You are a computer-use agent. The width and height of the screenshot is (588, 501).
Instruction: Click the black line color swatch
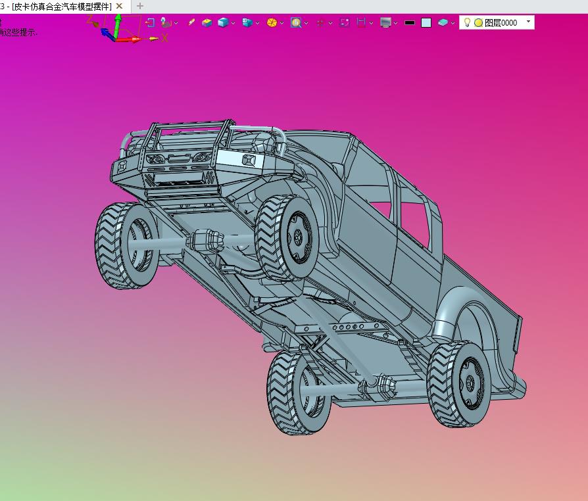pos(410,23)
